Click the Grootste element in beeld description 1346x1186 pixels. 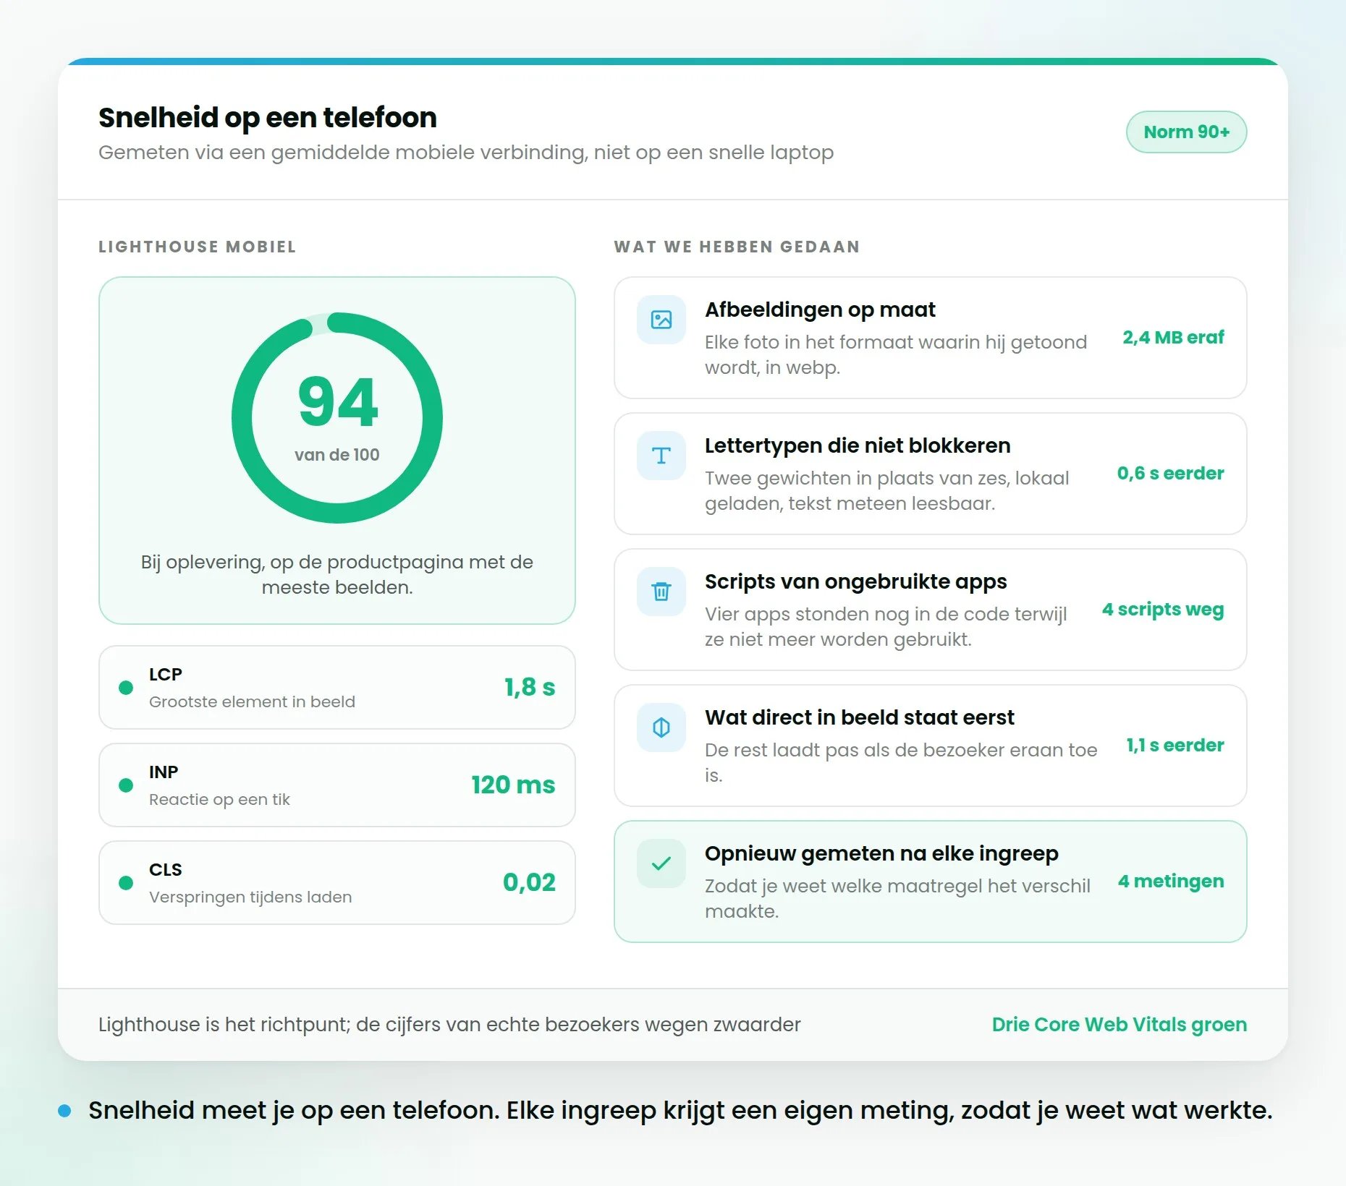tap(252, 701)
